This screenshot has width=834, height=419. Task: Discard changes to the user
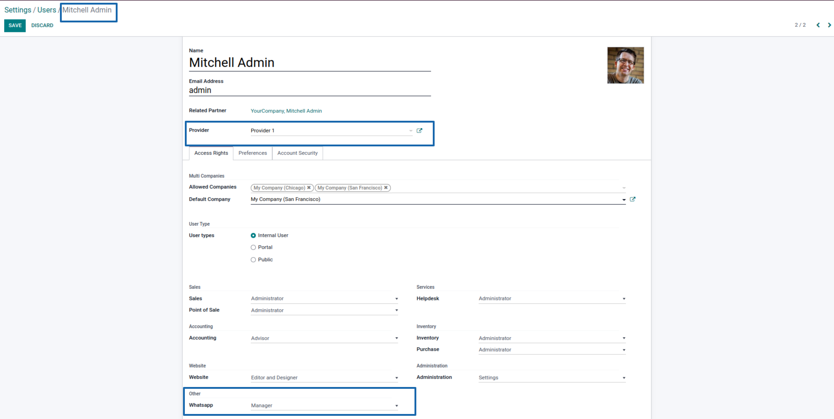[x=42, y=26]
